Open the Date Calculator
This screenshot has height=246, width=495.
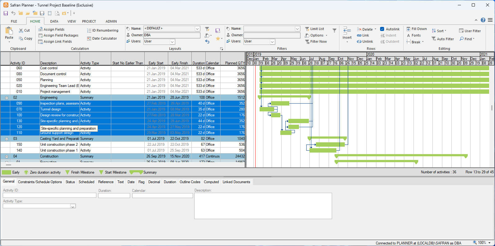(x=102, y=38)
